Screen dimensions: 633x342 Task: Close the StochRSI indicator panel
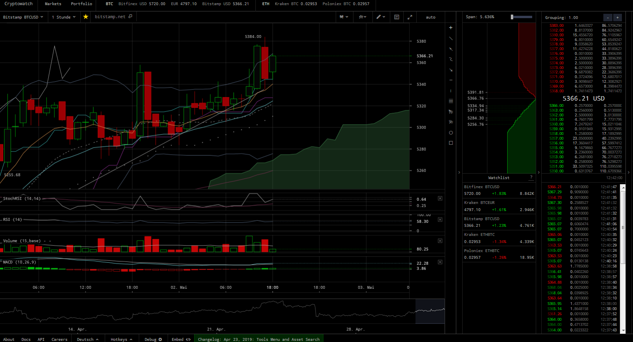440,198
